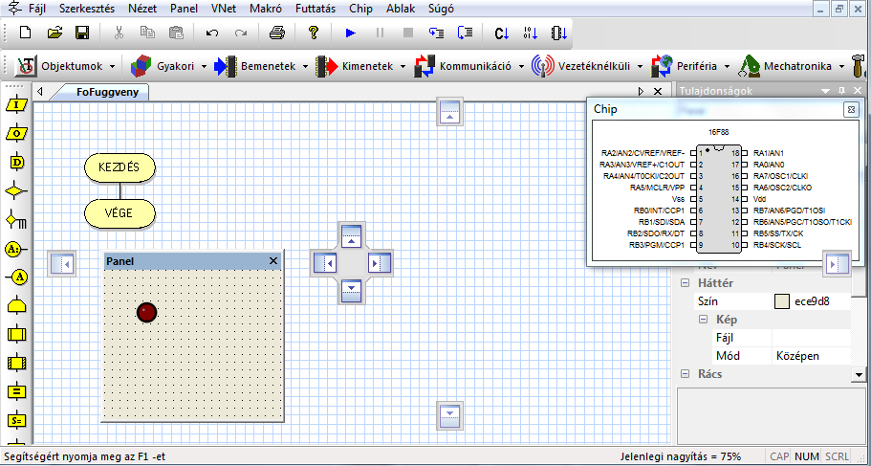
Task: Compile to C with the C arrow icon
Action: (502, 33)
